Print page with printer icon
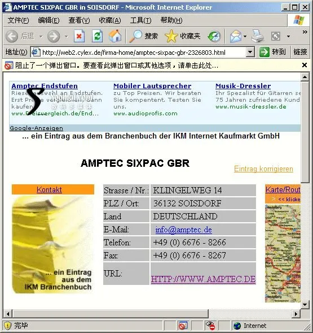 [258, 36]
